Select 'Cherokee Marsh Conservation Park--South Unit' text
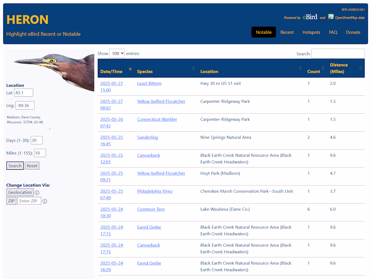Image resolution: width=372 pixels, height=279 pixels. point(247,191)
